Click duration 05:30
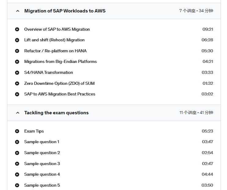 pos(207,51)
